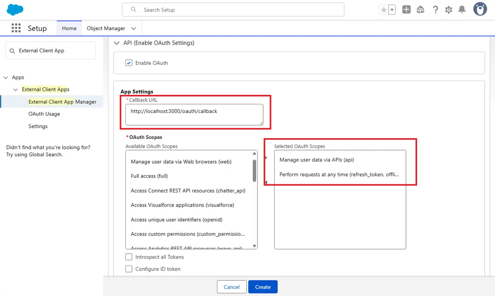Click the remove-scope left arrow button
Screen dimensions: 495x296
[266, 182]
